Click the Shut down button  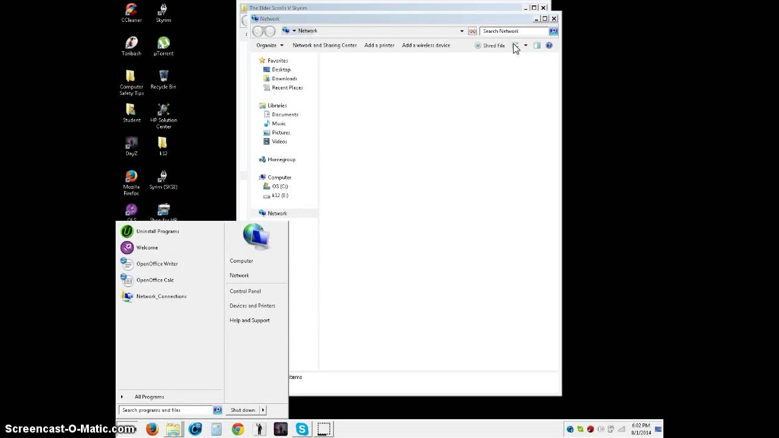coord(243,410)
